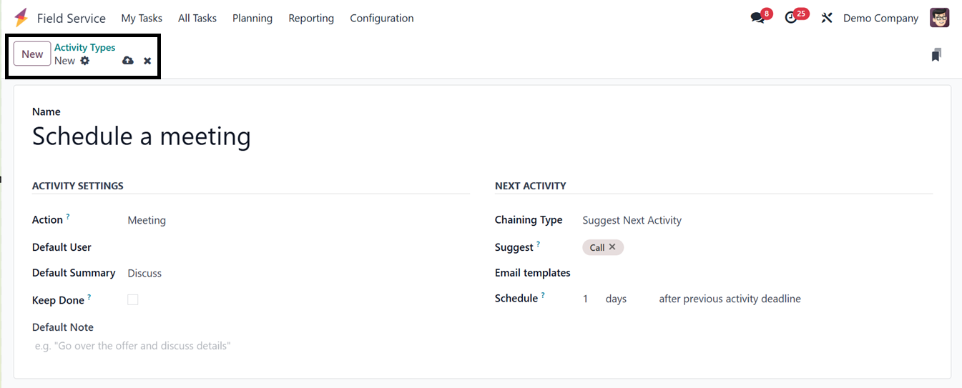Click the Default Summary field showing Discuss
Image resolution: width=962 pixels, height=388 pixels.
pyautogui.click(x=297, y=273)
